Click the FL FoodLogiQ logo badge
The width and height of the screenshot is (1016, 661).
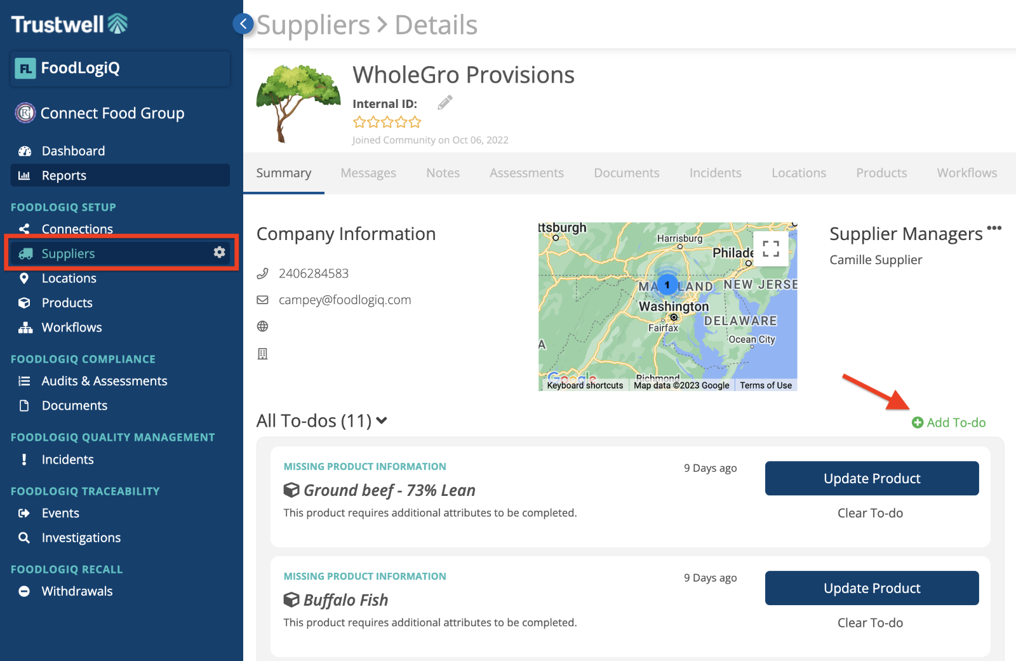click(x=25, y=69)
